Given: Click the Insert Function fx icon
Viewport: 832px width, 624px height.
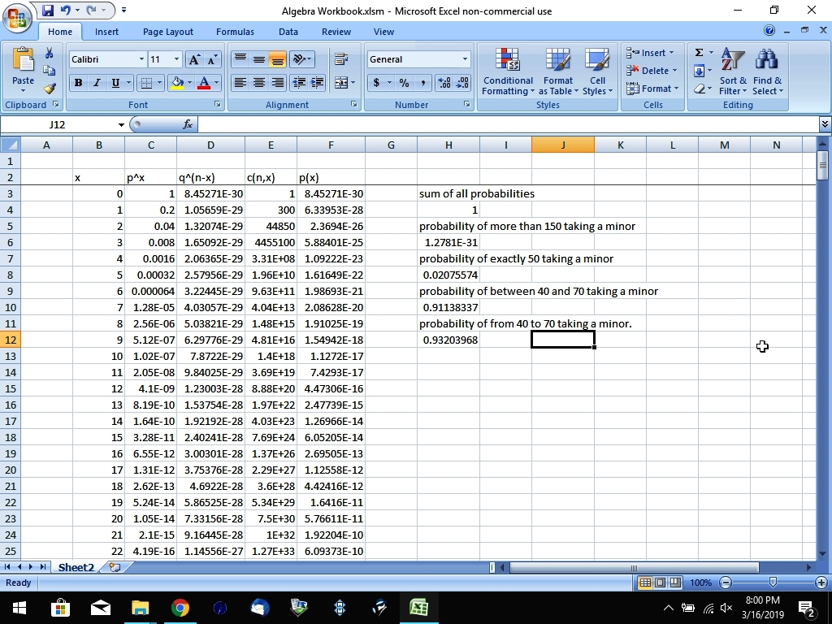Looking at the screenshot, I should pyautogui.click(x=188, y=124).
